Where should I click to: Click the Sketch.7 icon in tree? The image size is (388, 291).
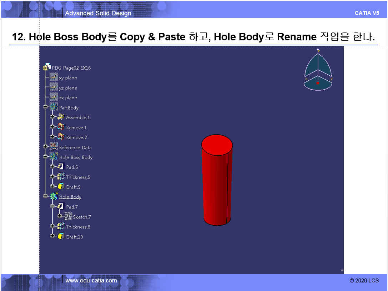pos(68,216)
